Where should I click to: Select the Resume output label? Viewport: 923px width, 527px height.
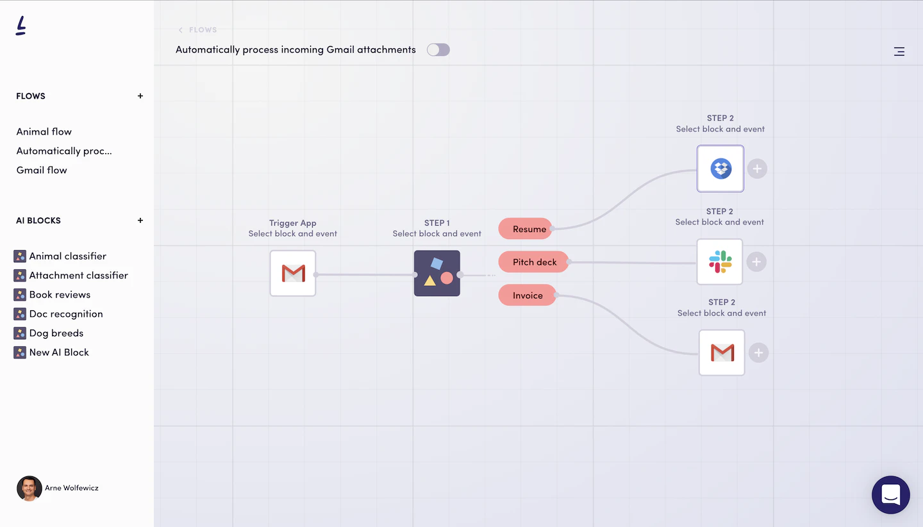coord(526,228)
